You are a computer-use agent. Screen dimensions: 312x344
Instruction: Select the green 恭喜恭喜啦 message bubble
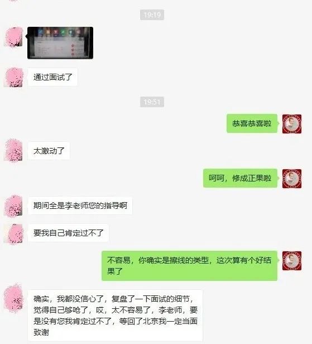252,123
